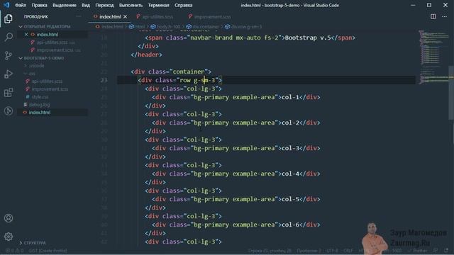This screenshot has height=255, width=454.
Task: Click the container class value in code
Action: coord(189,72)
